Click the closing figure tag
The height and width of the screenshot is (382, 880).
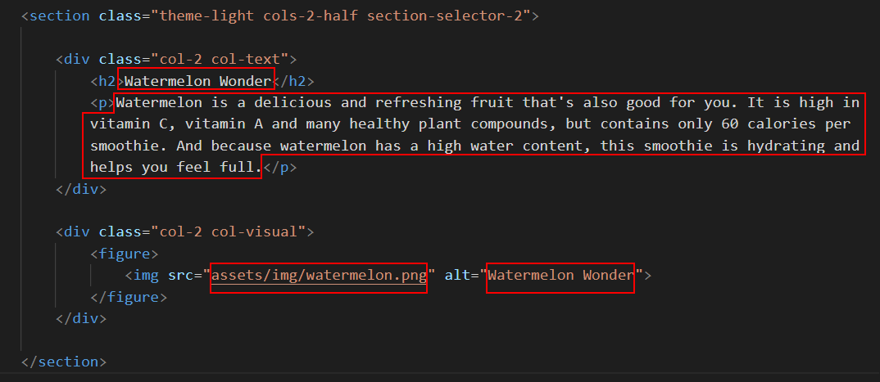tap(129, 297)
